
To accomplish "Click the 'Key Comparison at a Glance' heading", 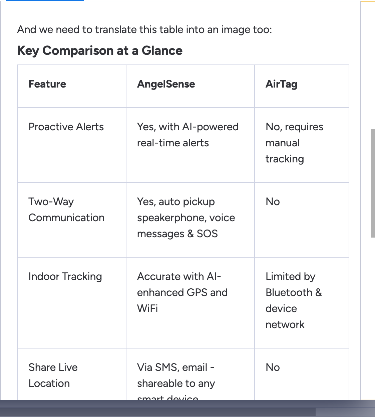I will [x=100, y=51].
